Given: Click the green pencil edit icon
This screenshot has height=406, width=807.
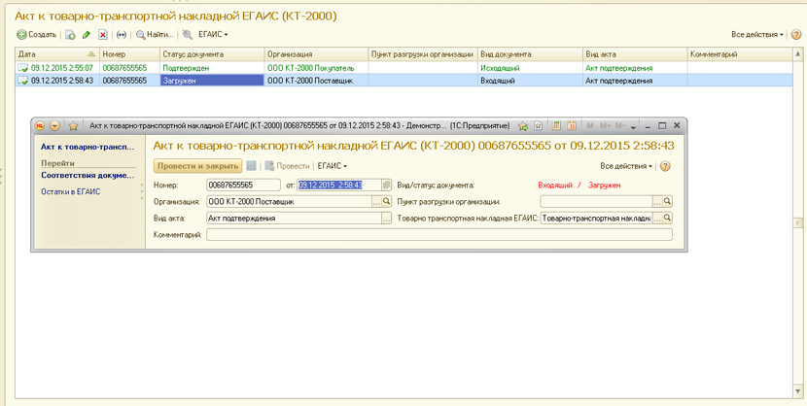Looking at the screenshot, I should point(87,35).
